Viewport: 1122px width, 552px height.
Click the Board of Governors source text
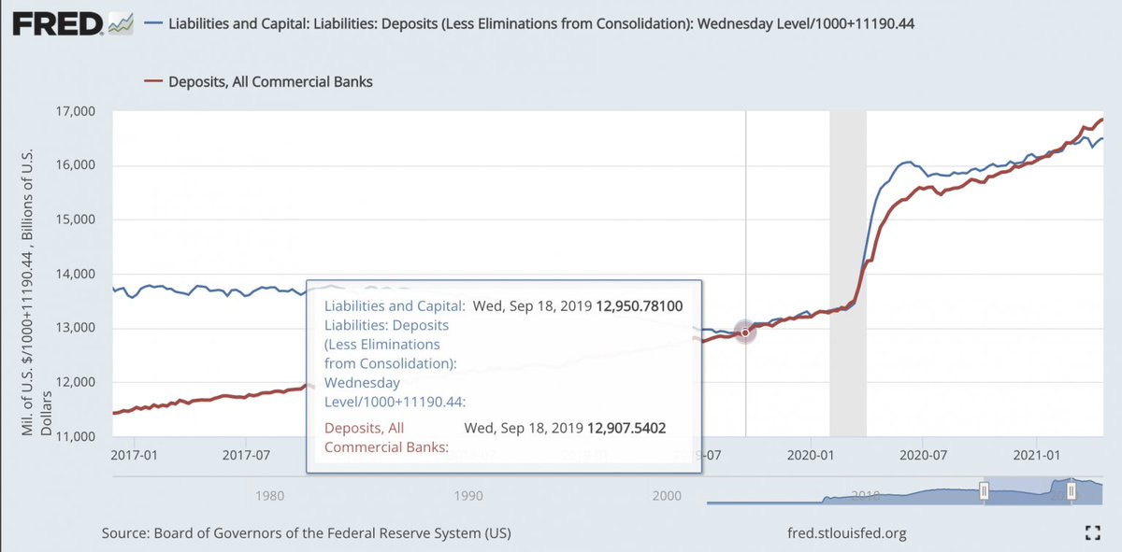306,533
